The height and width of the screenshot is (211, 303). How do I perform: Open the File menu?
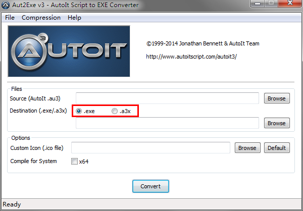(x=10, y=18)
